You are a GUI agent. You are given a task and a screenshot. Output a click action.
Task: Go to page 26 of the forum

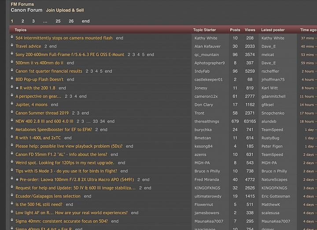coord(71,21)
